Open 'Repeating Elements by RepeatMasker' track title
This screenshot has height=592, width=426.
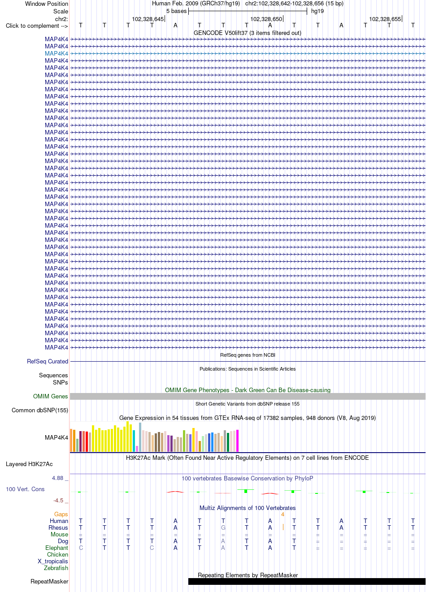coord(248,575)
